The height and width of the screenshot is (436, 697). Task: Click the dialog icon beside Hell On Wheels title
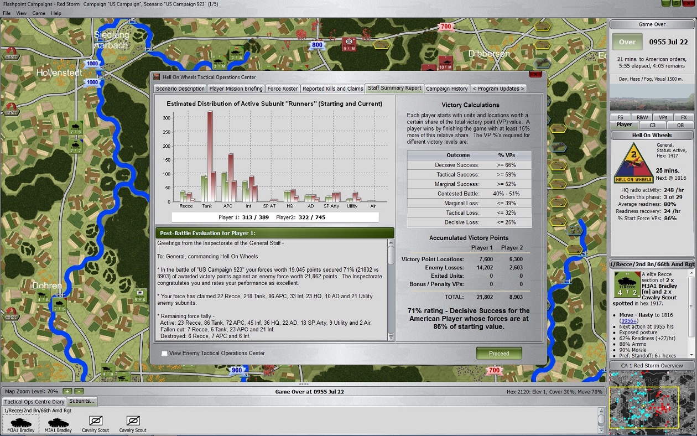[157, 77]
